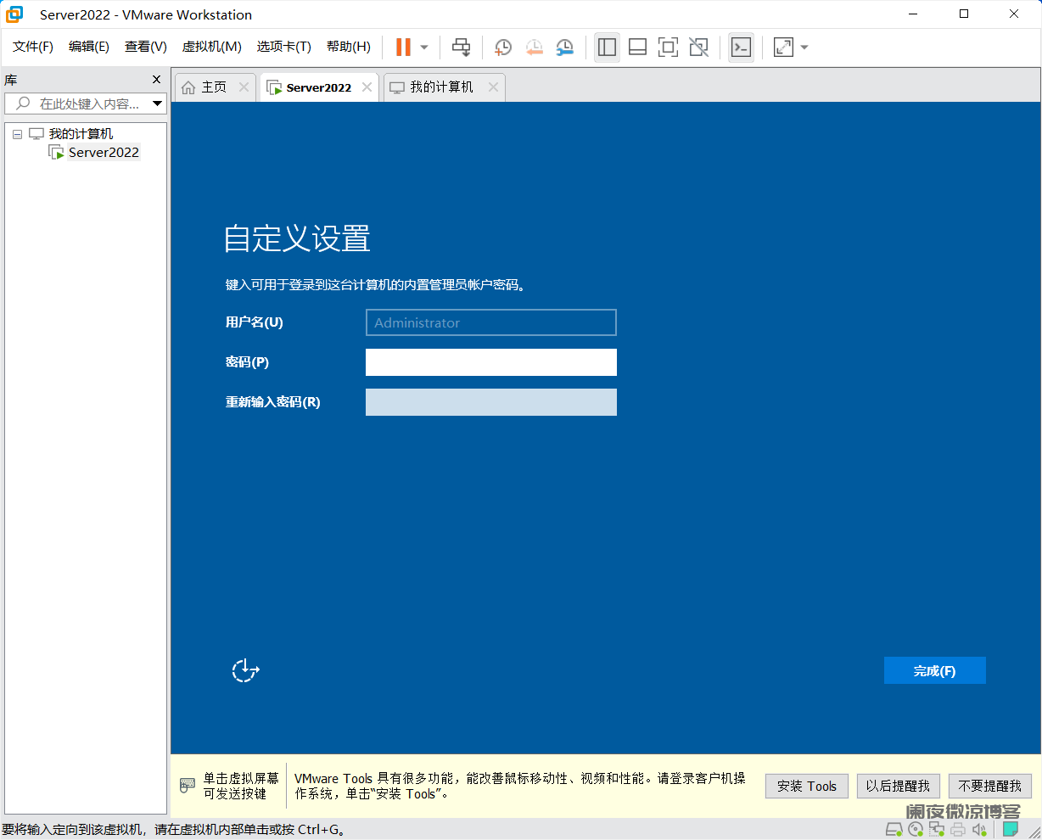Collapse the 我的计算机 tree node
Viewport: 1042px width, 840px height.
click(18, 133)
